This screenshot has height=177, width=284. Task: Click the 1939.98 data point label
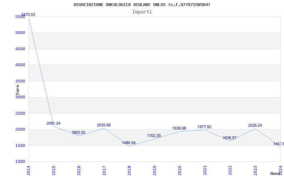pos(179,128)
